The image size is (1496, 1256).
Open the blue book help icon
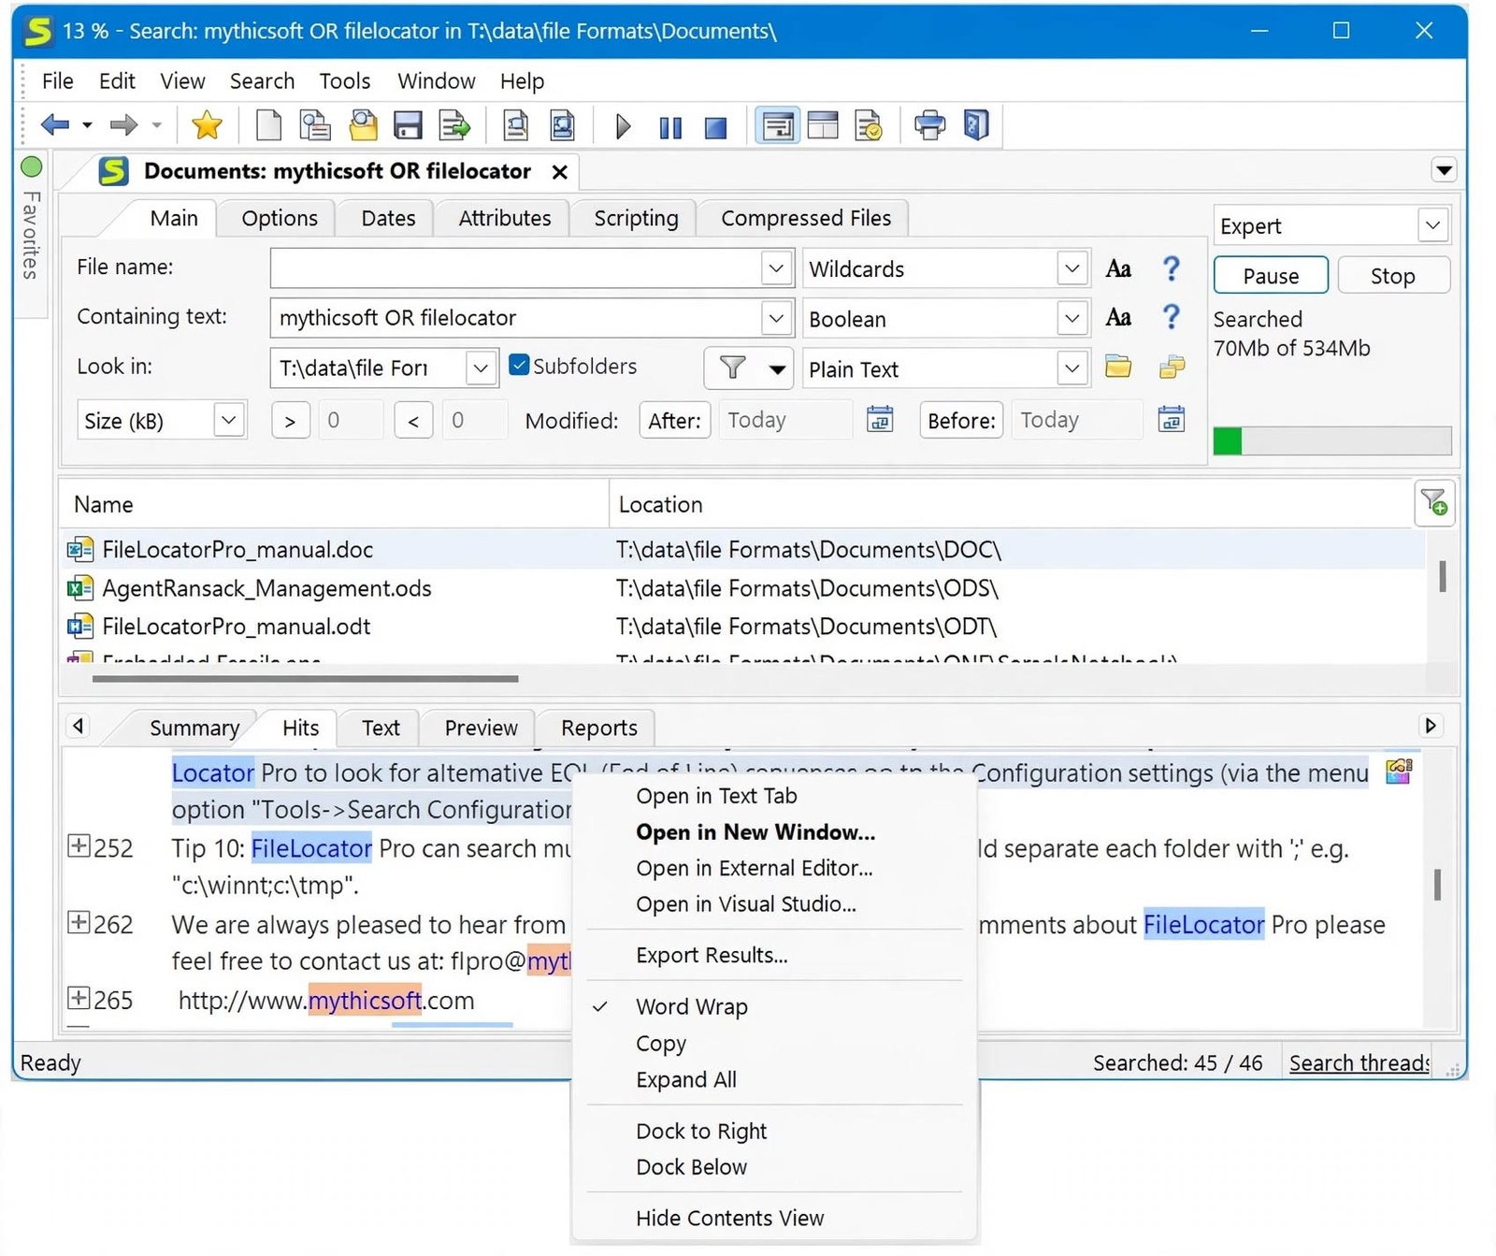976,124
